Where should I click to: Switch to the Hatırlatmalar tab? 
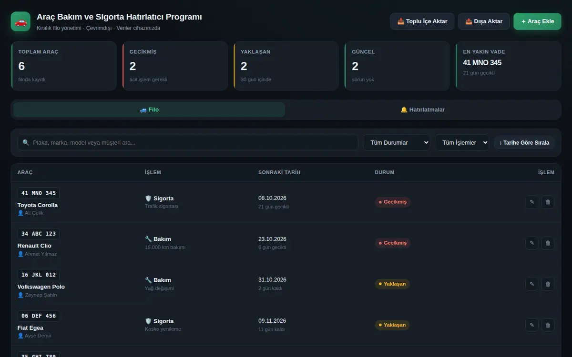(x=423, y=109)
